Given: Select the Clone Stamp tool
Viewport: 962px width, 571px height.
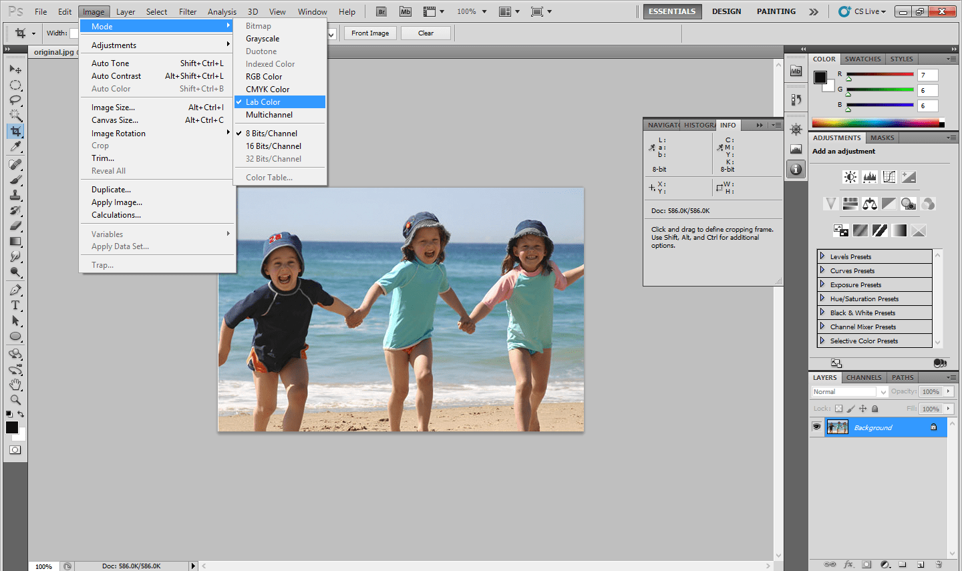Looking at the screenshot, I should [15, 195].
